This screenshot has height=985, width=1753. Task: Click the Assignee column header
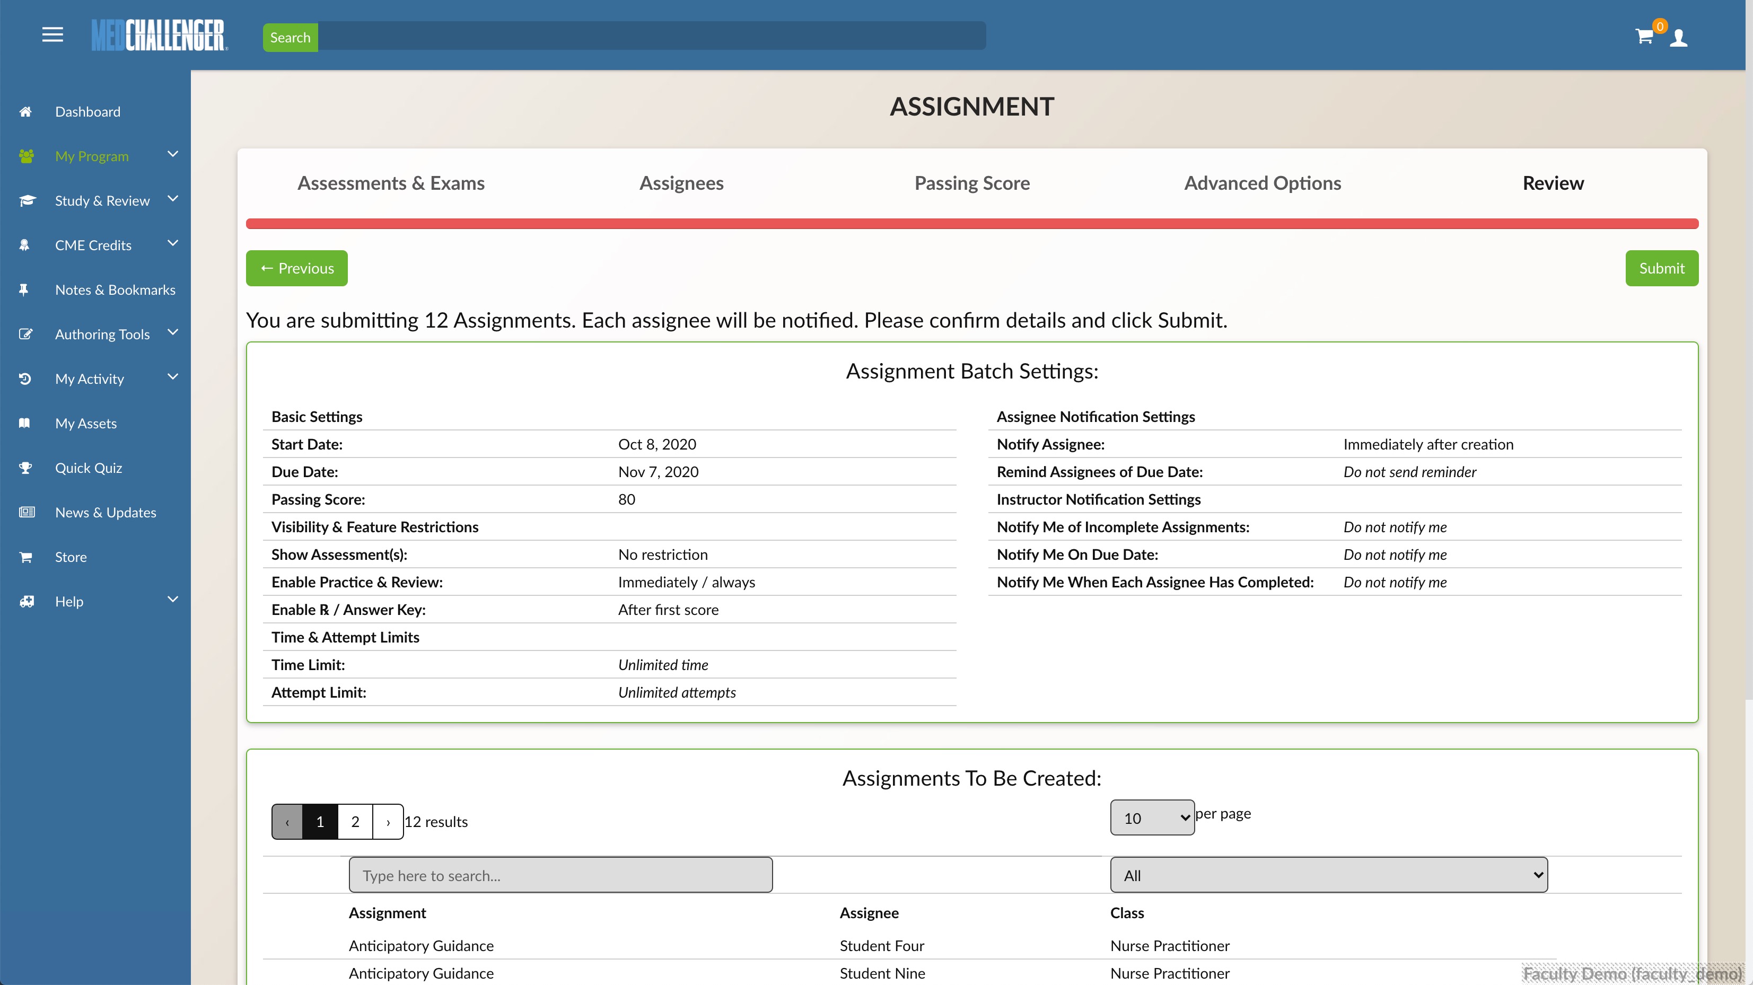tap(869, 913)
